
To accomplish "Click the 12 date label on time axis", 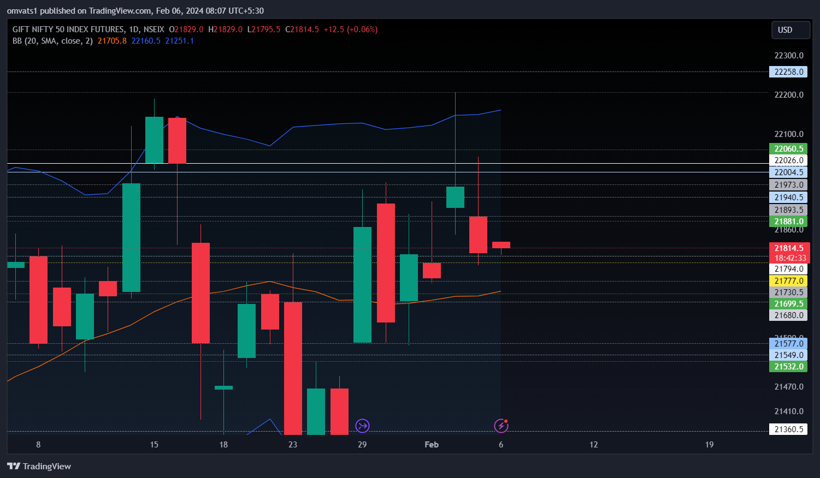I will (x=594, y=445).
